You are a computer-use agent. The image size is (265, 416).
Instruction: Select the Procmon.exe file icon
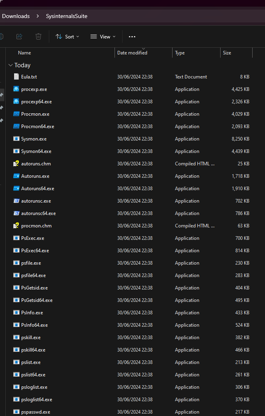tap(16, 114)
